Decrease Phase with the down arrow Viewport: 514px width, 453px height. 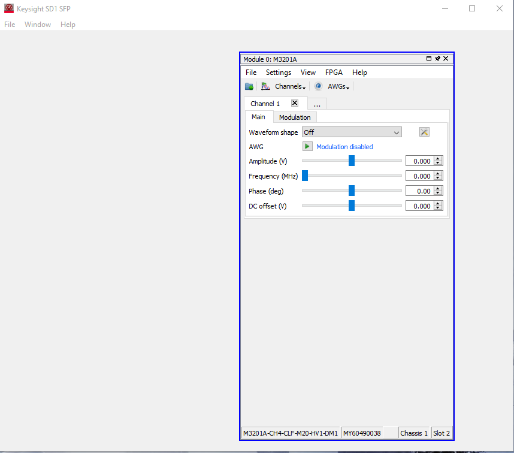coord(438,194)
